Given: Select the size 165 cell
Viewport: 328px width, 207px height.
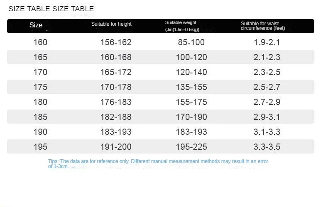Looking at the screenshot, I should (x=40, y=57).
